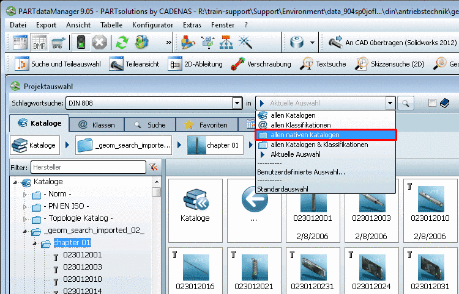This screenshot has width=459, height=294.
Task: Select allen nativen Katalogen option
Action: pyautogui.click(x=326, y=135)
